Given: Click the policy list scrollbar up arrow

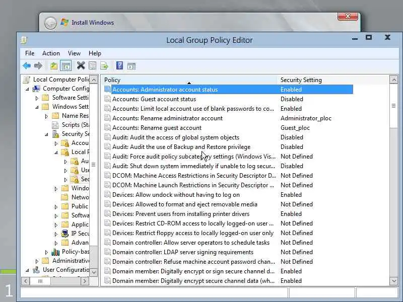Looking at the screenshot, I should point(393,80).
